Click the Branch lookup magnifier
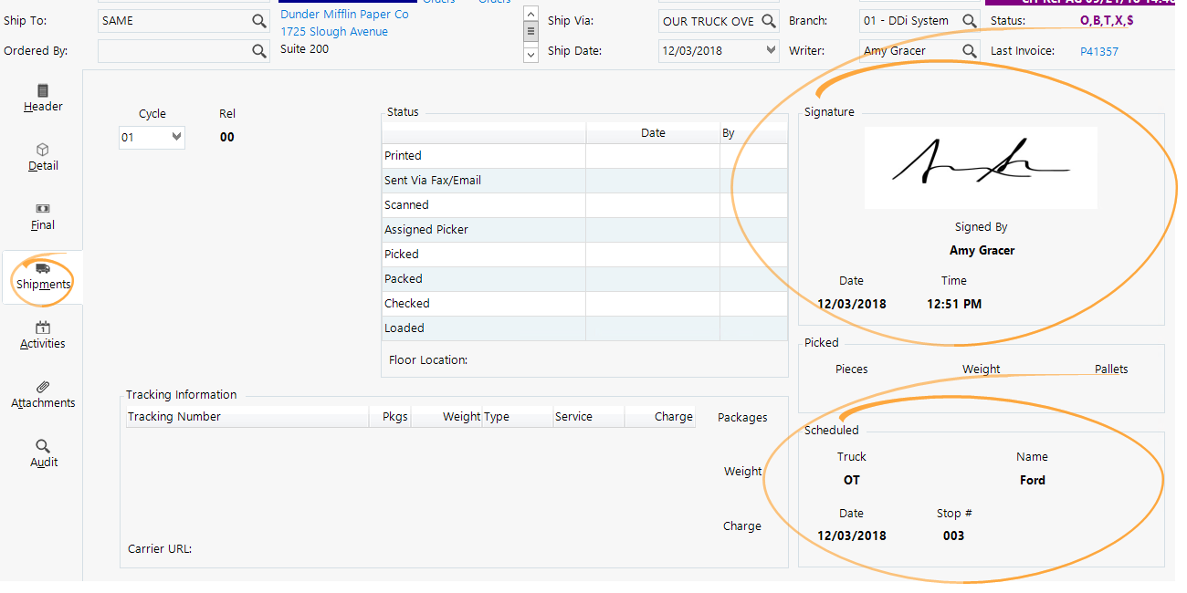 click(x=970, y=20)
